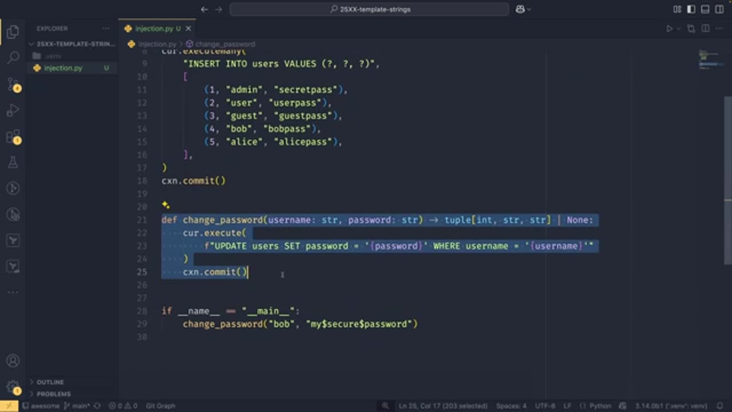The image size is (732, 412).
Task: Open the Copilot dropdown arrow
Action: tap(529, 9)
